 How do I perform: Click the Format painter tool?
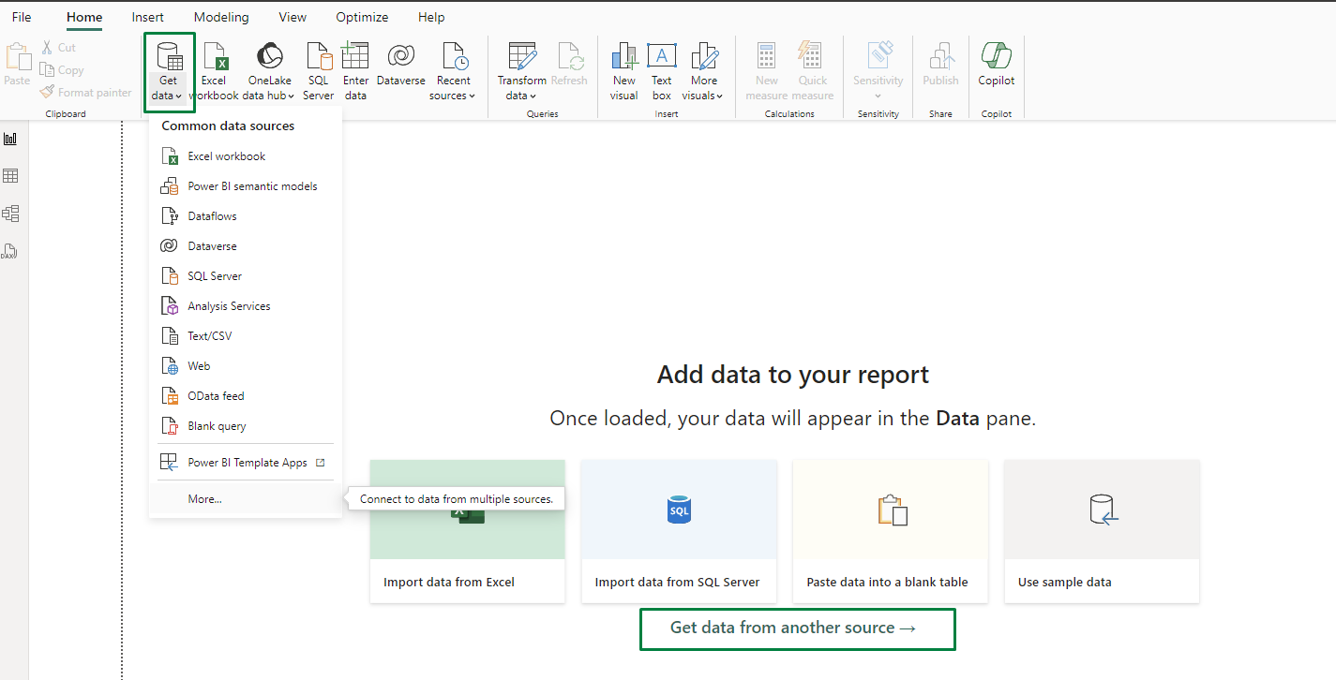pyautogui.click(x=85, y=93)
